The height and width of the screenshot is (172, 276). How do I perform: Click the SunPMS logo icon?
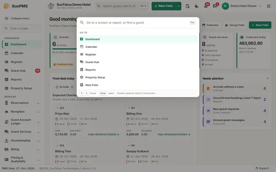[7, 6]
